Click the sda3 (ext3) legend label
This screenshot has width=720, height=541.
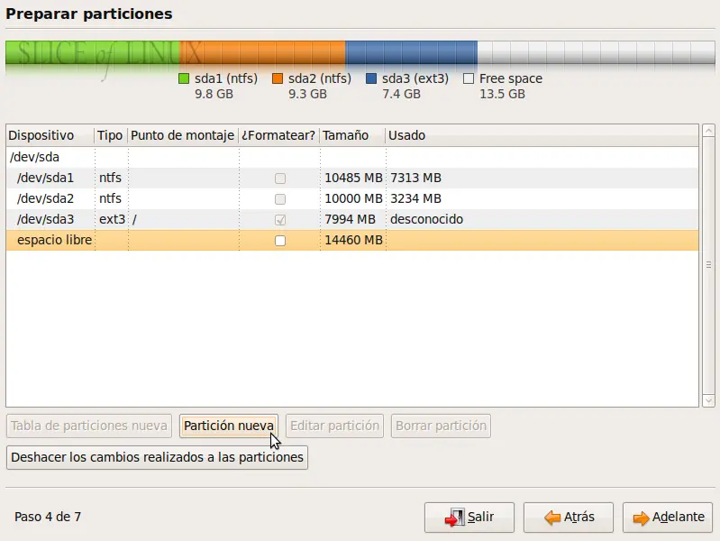[x=415, y=78]
